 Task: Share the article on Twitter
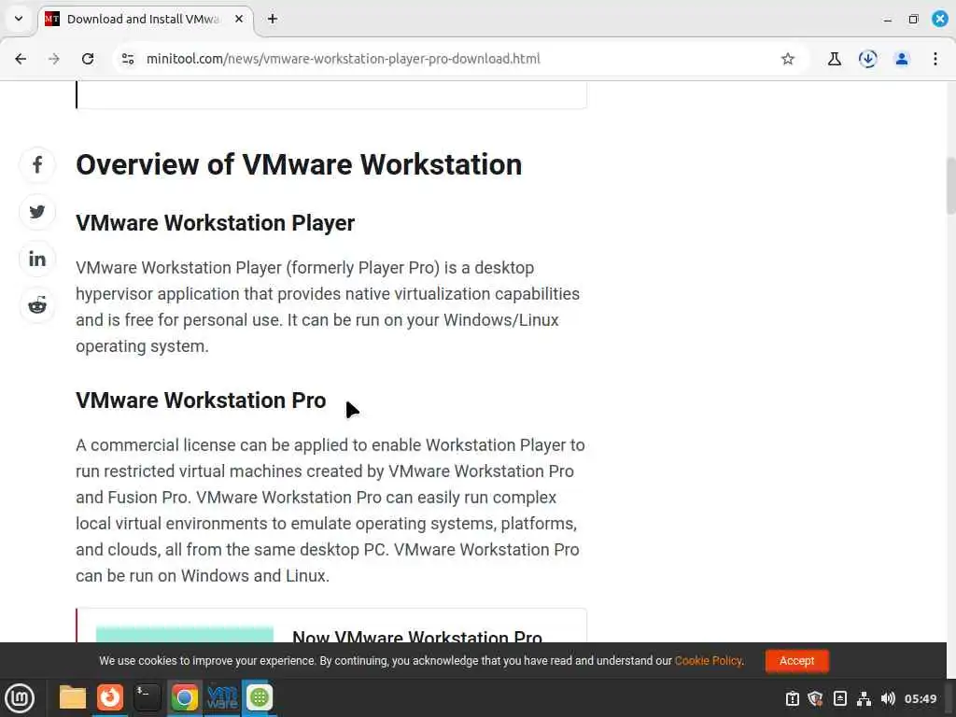coord(37,212)
